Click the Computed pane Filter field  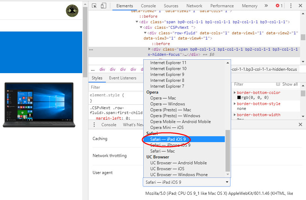coord(254,84)
